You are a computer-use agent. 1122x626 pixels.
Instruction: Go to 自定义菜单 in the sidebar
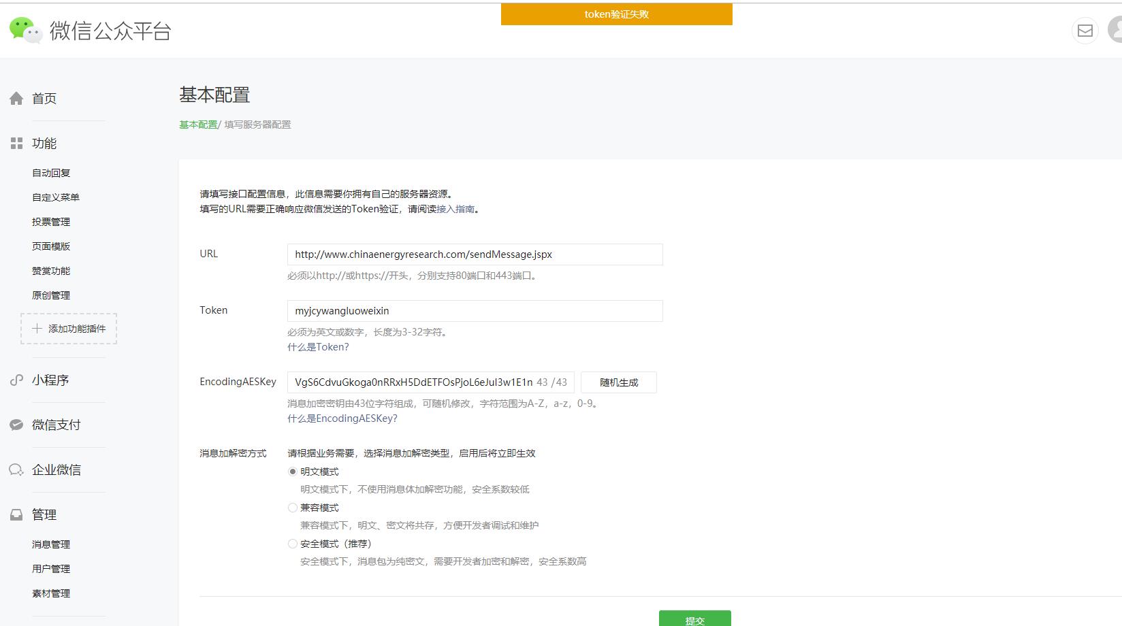coord(56,197)
